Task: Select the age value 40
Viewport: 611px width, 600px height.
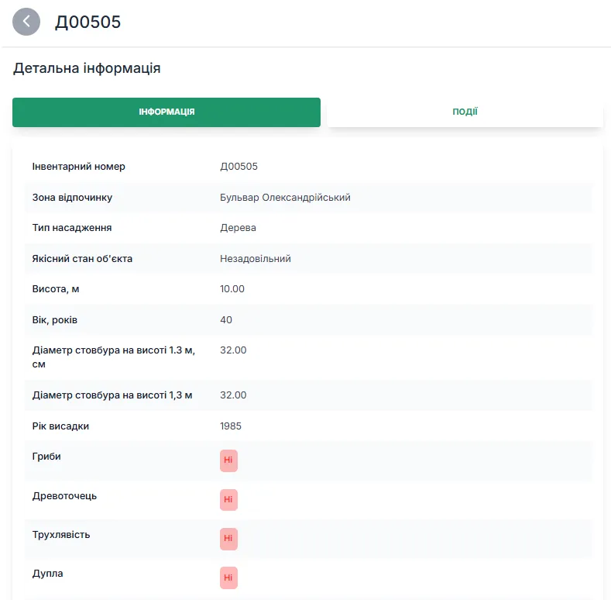Action: click(226, 320)
